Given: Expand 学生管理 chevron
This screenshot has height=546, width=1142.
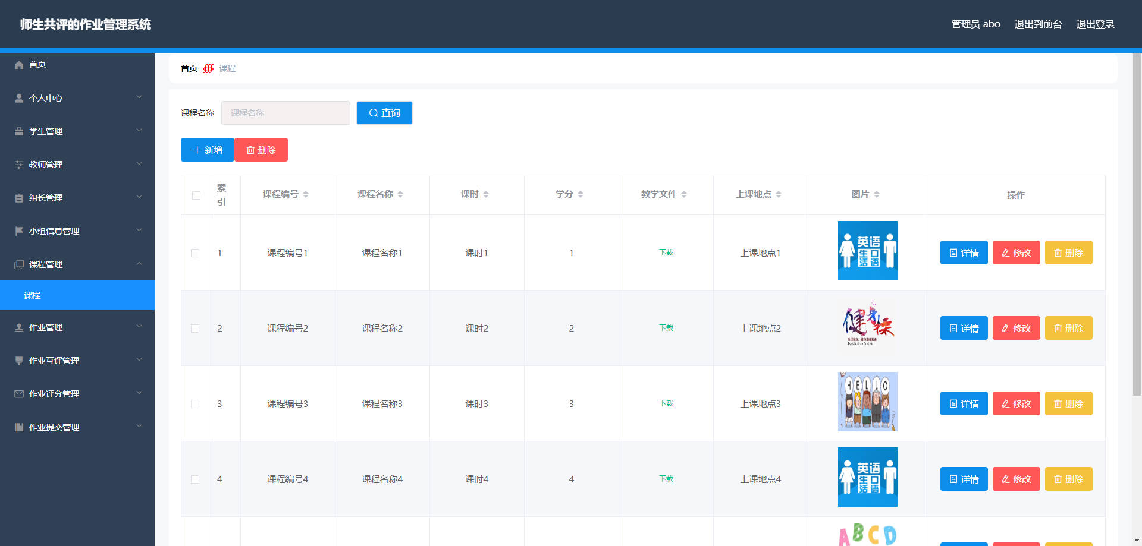Looking at the screenshot, I should pos(139,130).
